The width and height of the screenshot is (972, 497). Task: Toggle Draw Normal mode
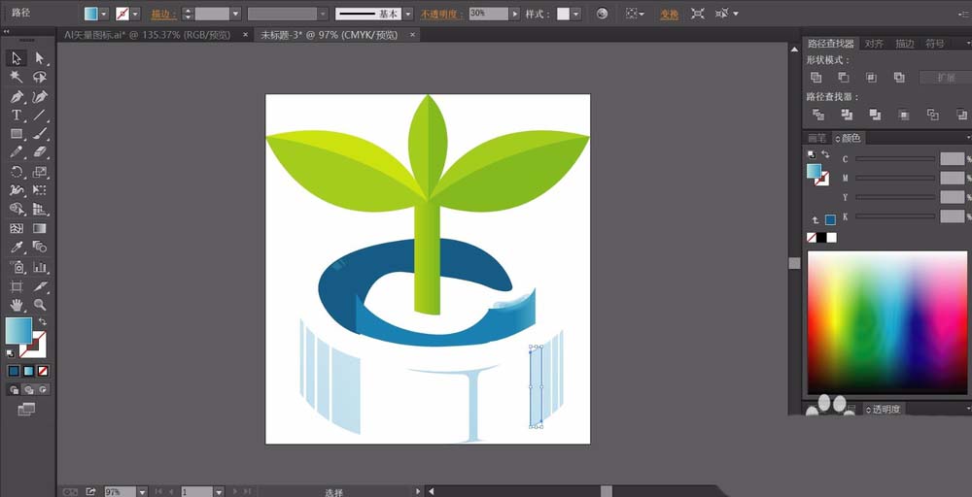[15, 390]
